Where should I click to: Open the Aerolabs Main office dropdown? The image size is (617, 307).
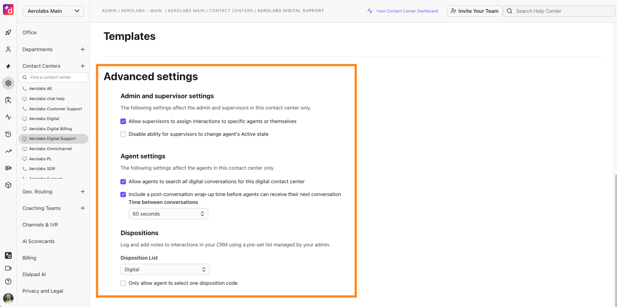(53, 11)
